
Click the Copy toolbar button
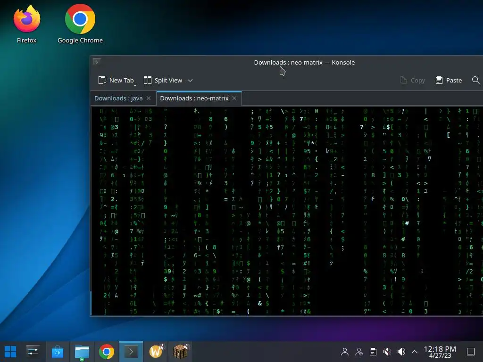tap(412, 80)
